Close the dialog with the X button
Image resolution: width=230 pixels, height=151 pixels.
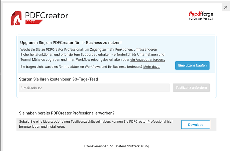[x=226, y=7]
